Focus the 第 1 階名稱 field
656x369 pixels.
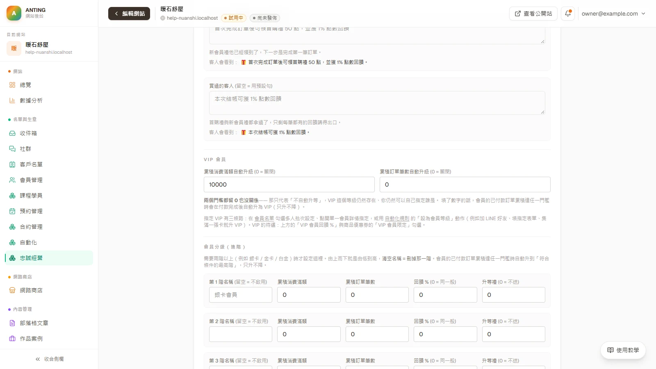point(241,295)
